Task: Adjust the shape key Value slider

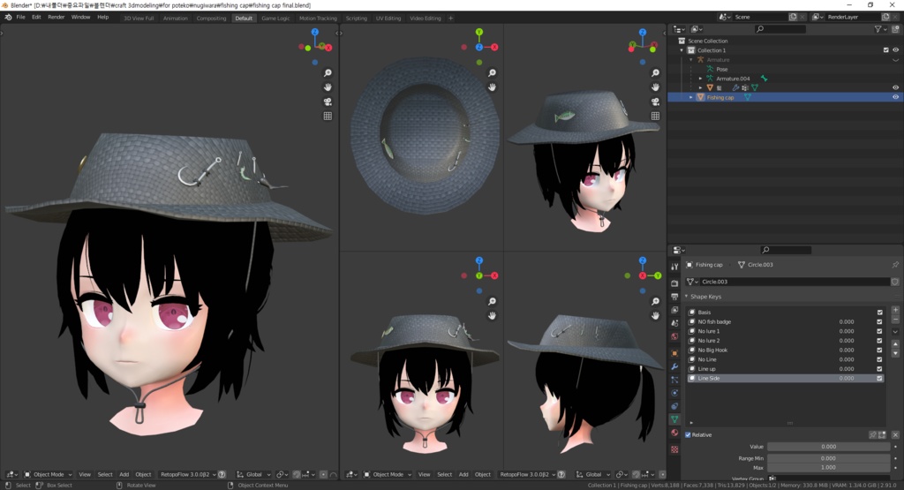Action: point(828,447)
